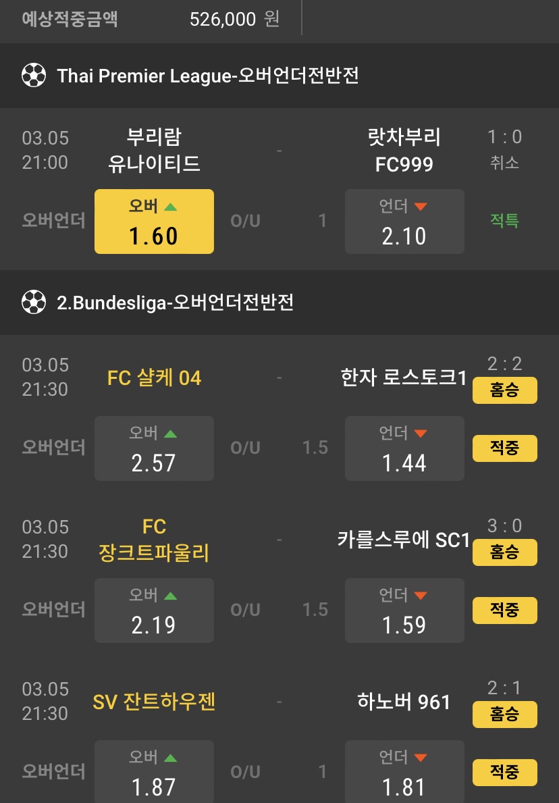Click the soccer ball icon beside Thai Premier League
The height and width of the screenshot is (803, 559).
point(33,76)
